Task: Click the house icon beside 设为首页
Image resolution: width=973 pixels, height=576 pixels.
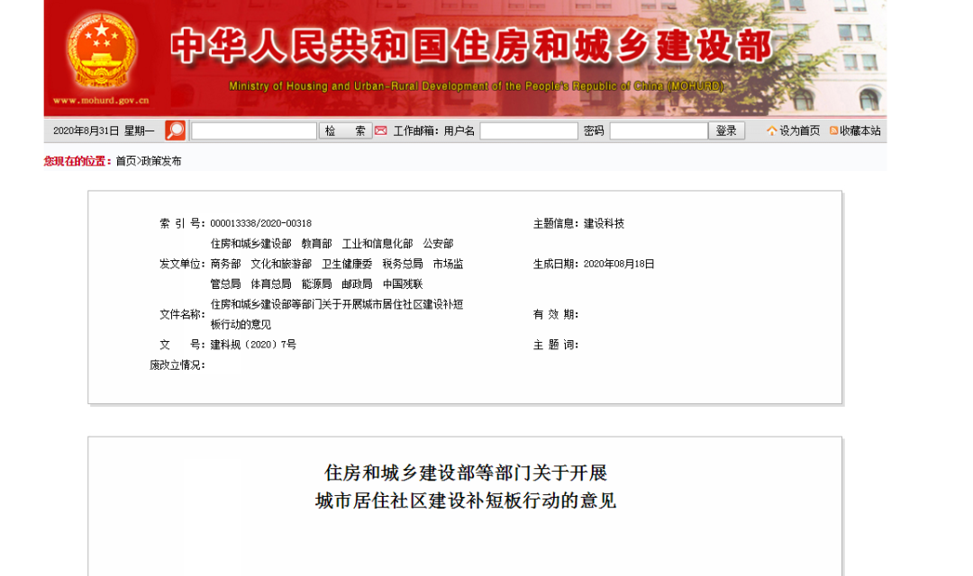Action: (771, 130)
